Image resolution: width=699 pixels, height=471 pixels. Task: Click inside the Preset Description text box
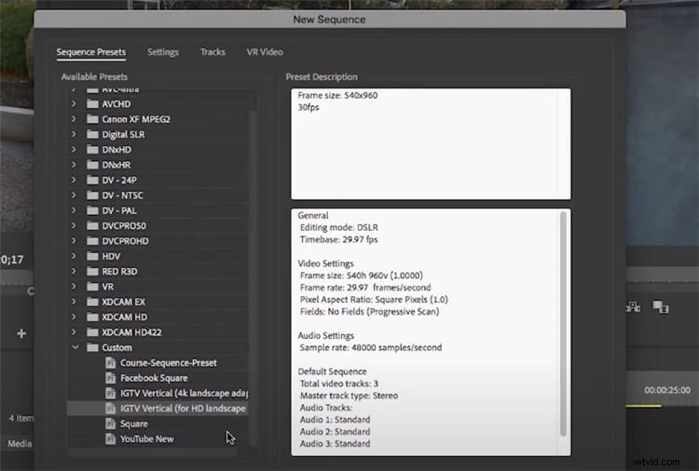[x=431, y=143]
